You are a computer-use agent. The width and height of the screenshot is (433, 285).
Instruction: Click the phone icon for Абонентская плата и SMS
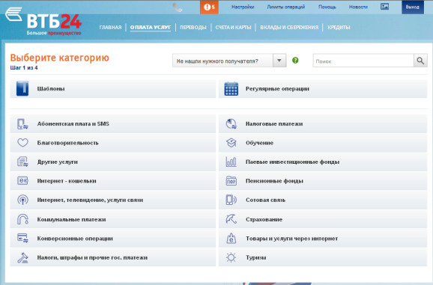click(22, 124)
